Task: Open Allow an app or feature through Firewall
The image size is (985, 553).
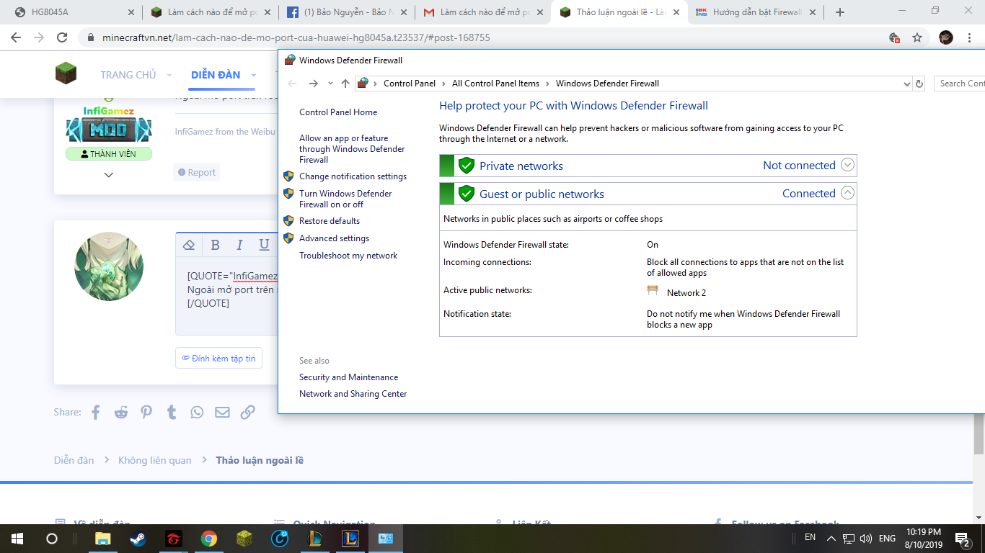Action: click(352, 149)
